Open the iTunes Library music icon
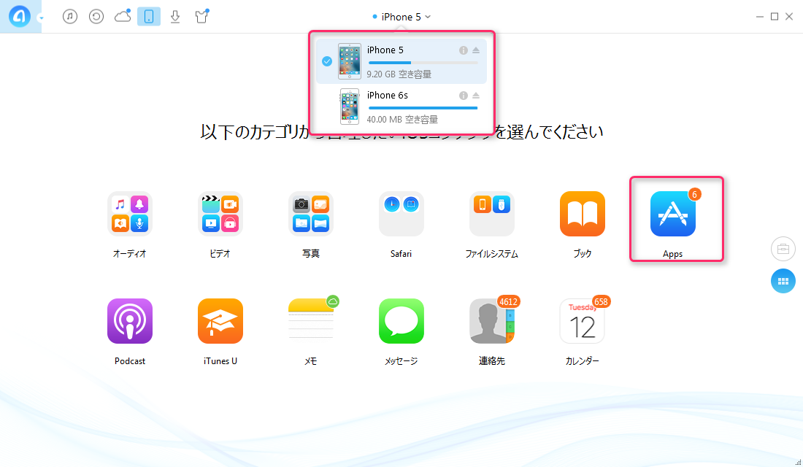803x467 pixels. pyautogui.click(x=70, y=16)
